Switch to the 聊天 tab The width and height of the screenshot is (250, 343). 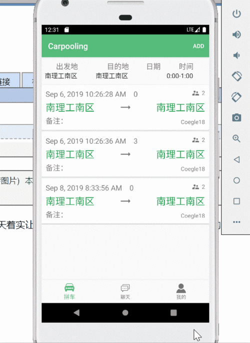pyautogui.click(x=125, y=291)
